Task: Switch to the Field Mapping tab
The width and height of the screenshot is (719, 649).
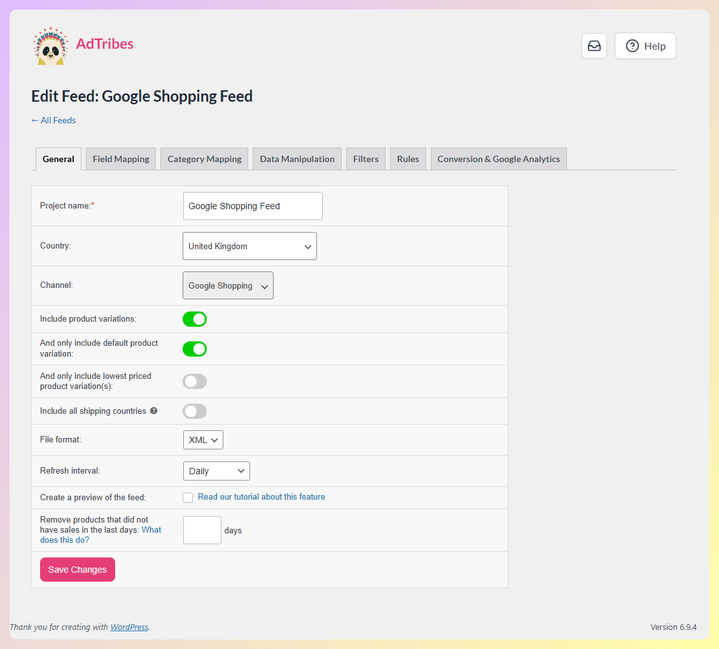Action: pos(120,158)
